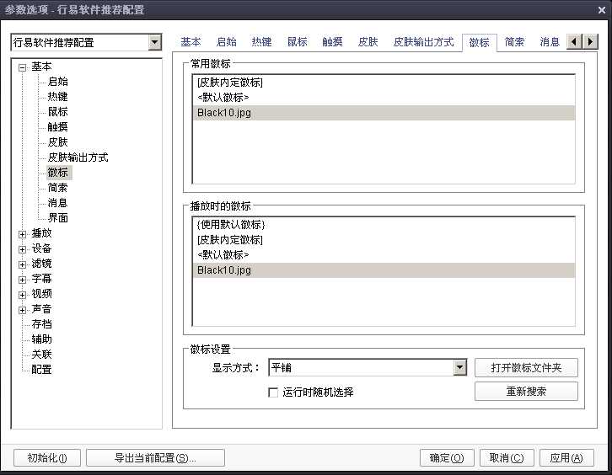Screen dimensions: 612x475
Task: Expand the 滤镜 tree node
Action: point(22,264)
